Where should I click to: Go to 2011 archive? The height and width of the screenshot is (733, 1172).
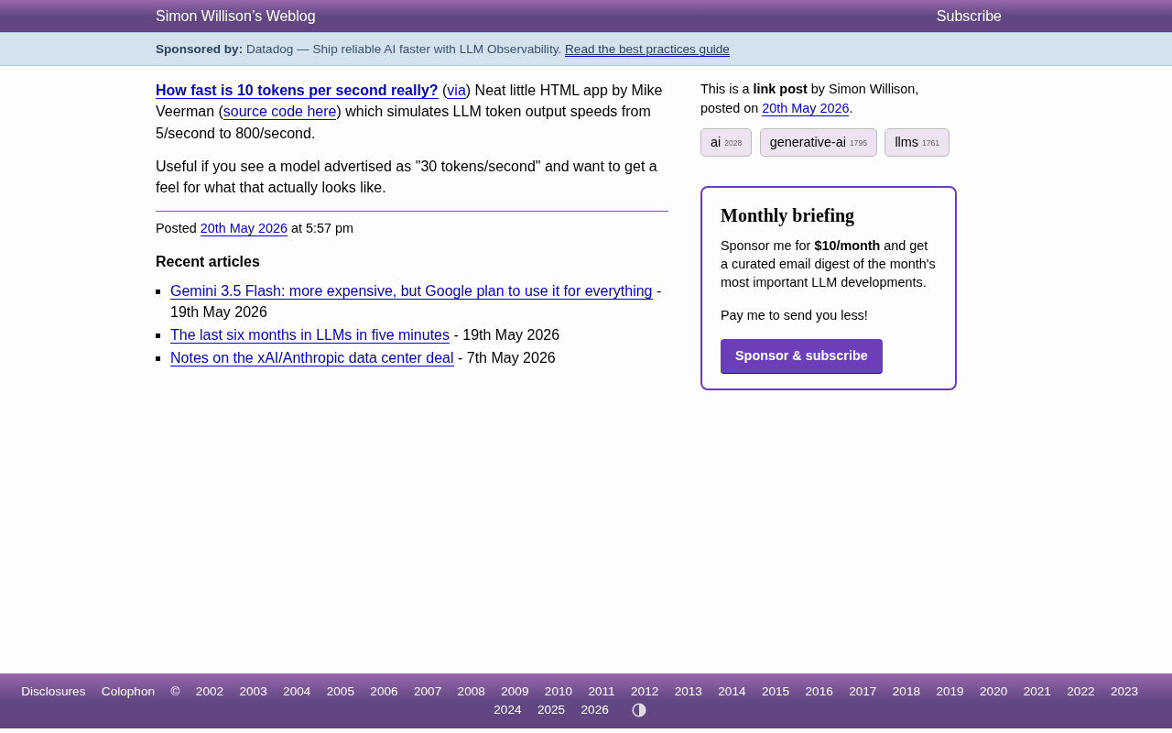[x=602, y=692]
